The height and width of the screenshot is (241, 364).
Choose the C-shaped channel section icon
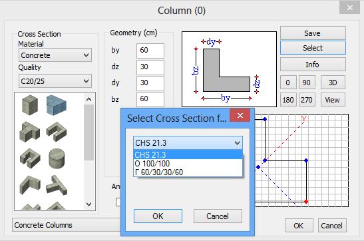coord(57,132)
